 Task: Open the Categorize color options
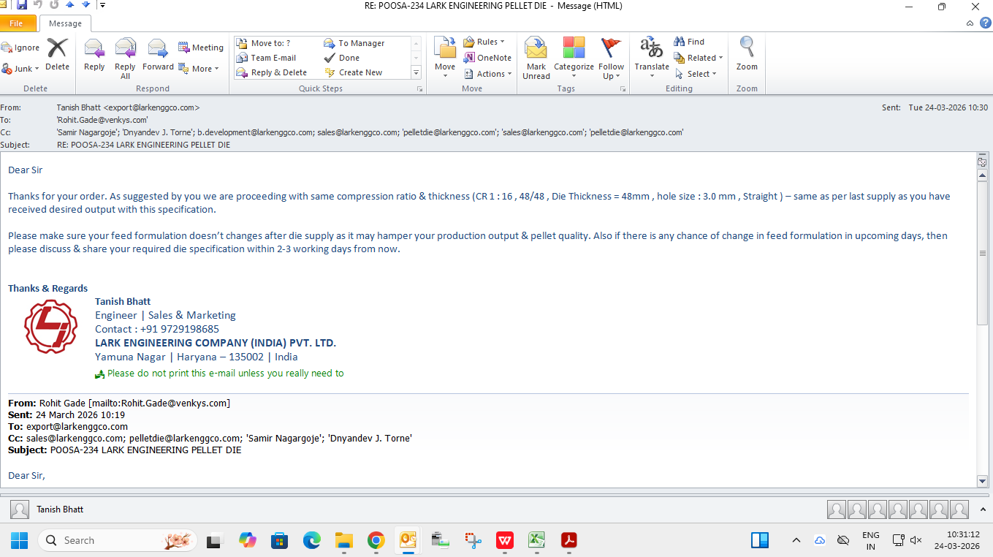click(x=574, y=57)
